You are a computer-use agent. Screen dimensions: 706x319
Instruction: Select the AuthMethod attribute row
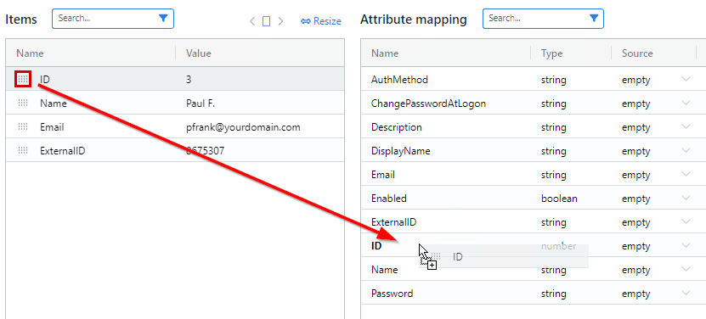point(533,80)
